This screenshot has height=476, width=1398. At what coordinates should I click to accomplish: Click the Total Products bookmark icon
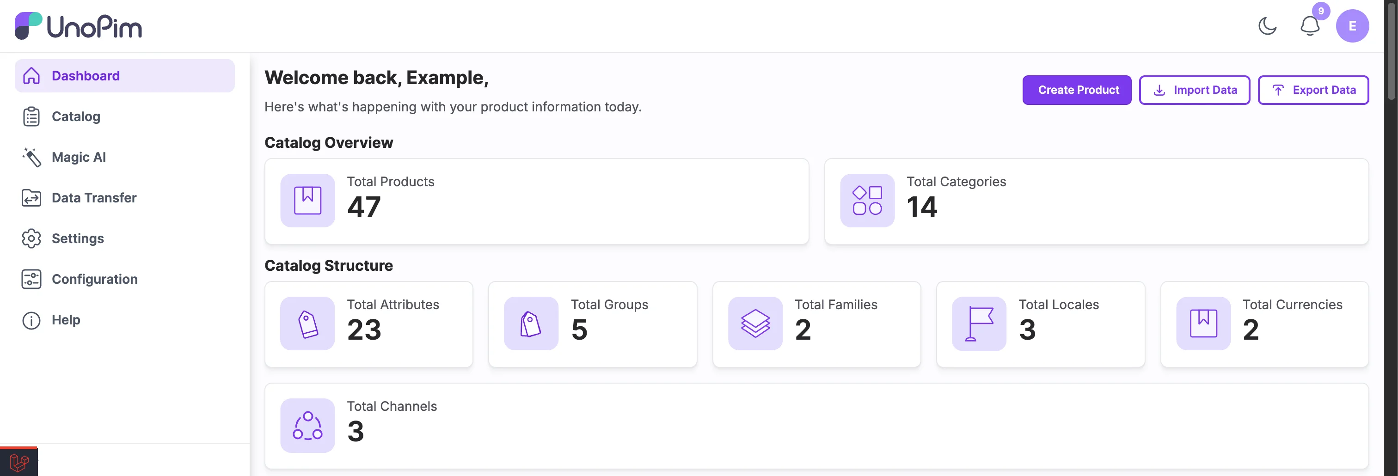pyautogui.click(x=308, y=200)
